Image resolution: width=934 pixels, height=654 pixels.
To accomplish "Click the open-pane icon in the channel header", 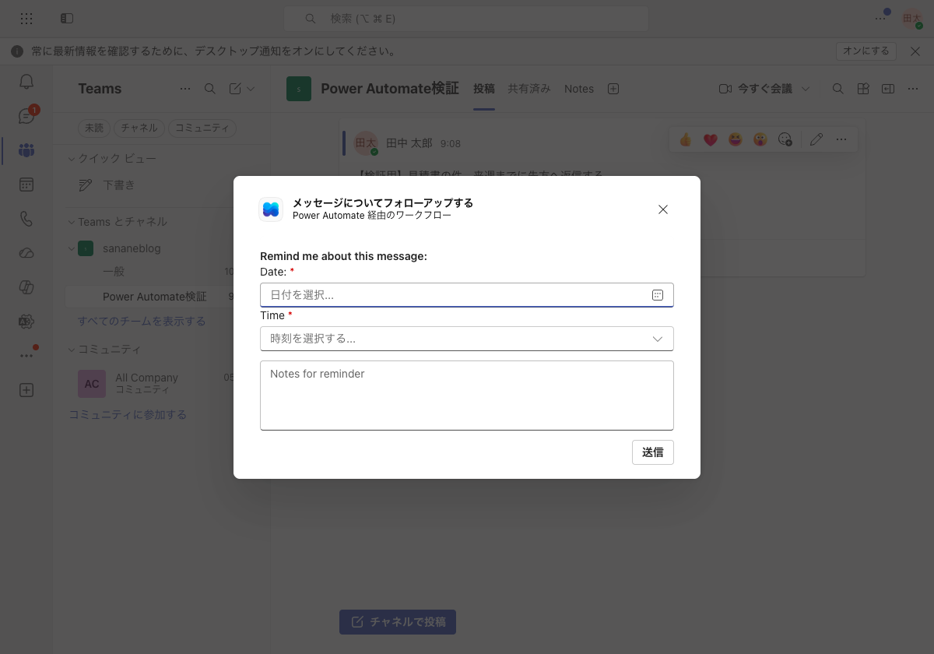I will (x=888, y=89).
